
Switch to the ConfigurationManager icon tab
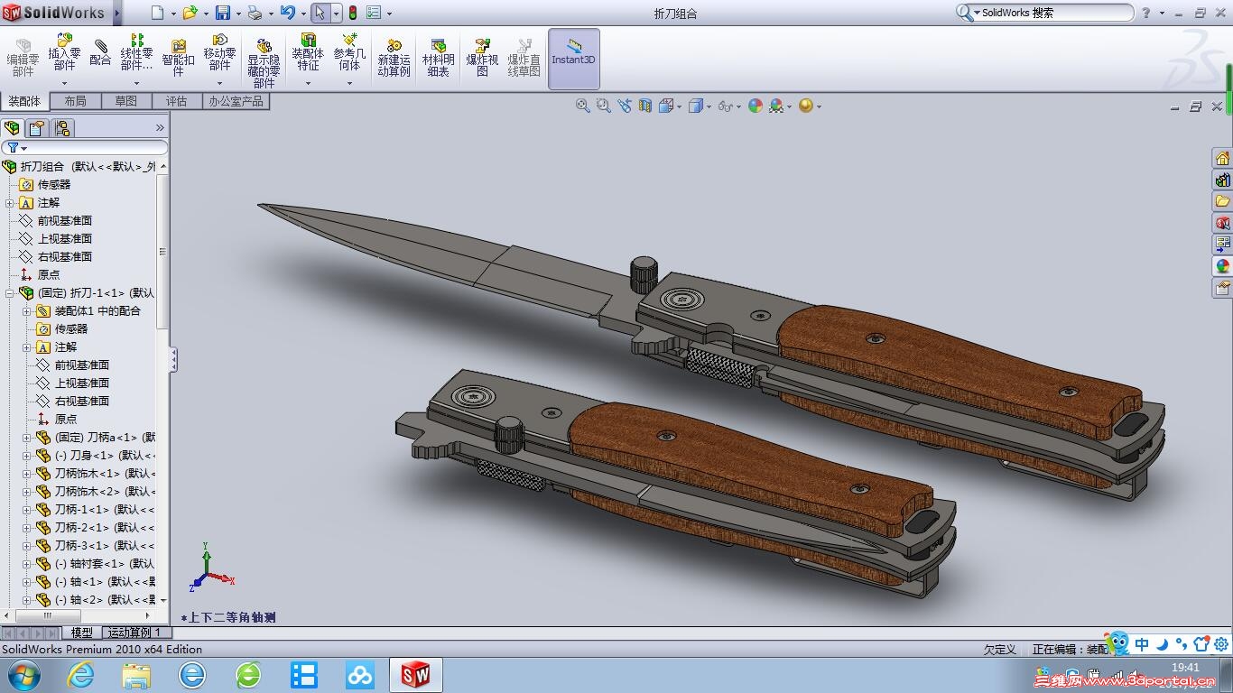tap(62, 127)
